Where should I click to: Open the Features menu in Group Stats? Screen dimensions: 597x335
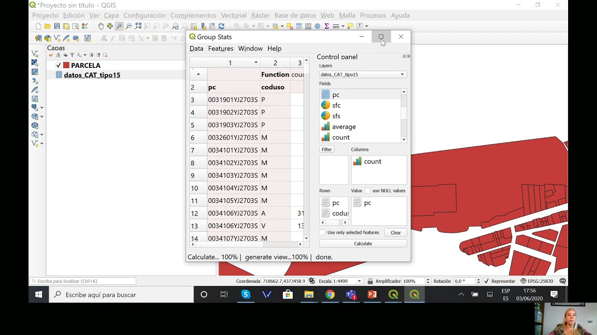pos(221,48)
